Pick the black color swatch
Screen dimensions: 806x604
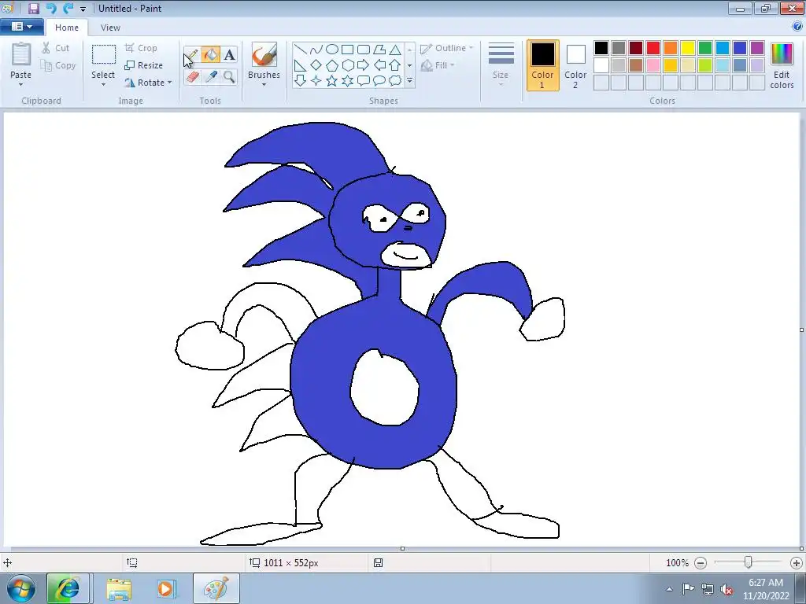[x=601, y=48]
